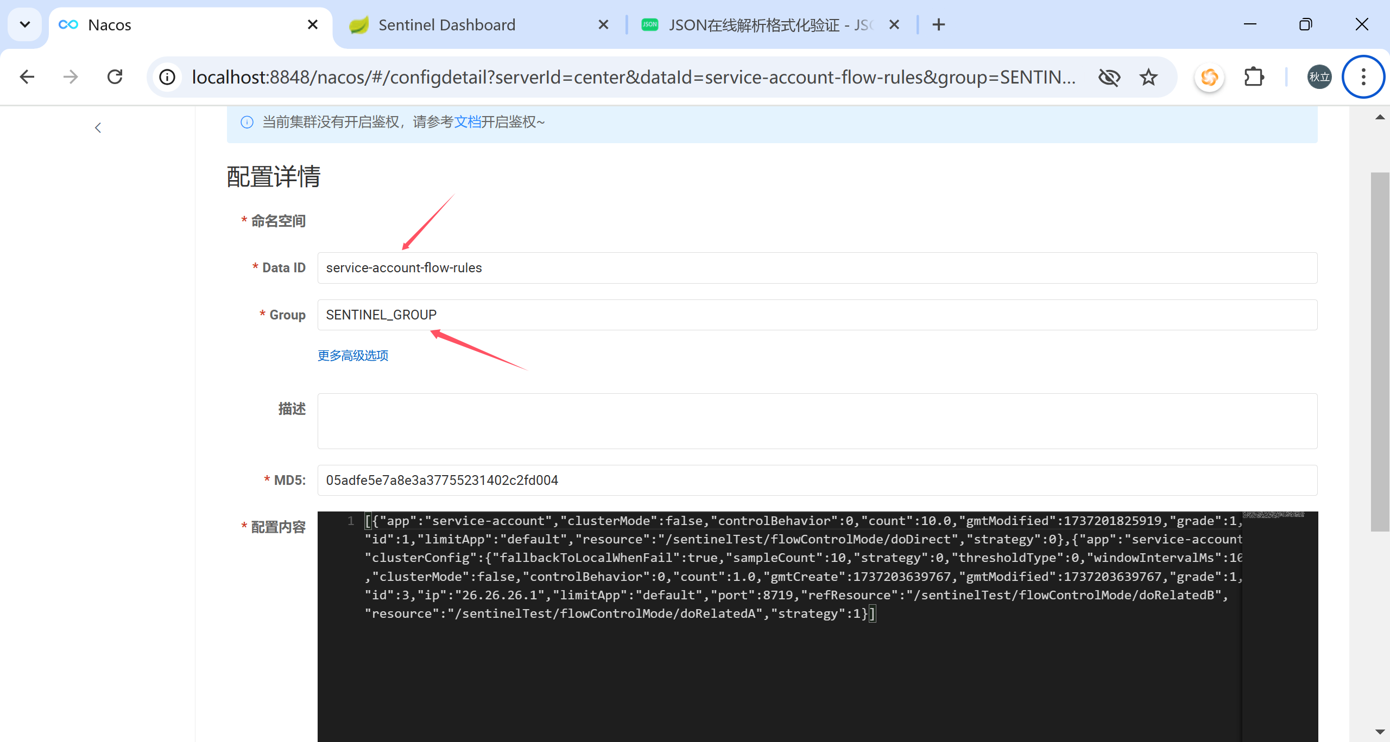1390x742 pixels.
Task: Open the tab search dropdown arrow
Action: coord(25,24)
